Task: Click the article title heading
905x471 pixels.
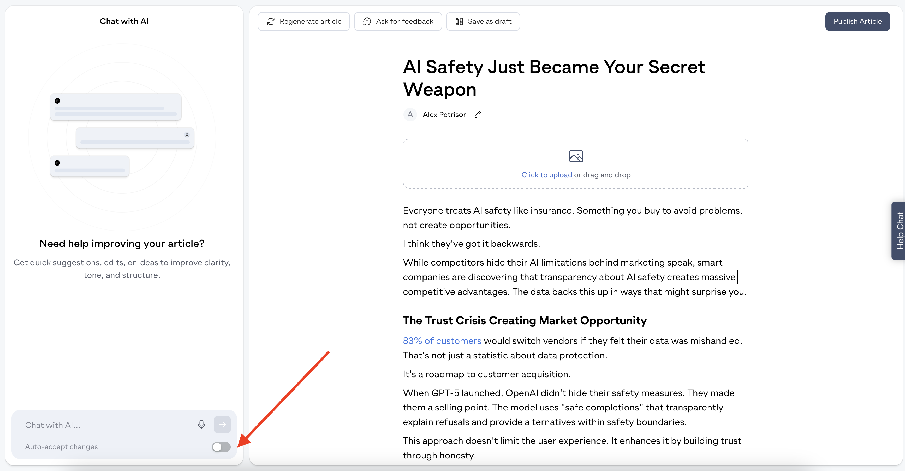Action: pyautogui.click(x=554, y=78)
